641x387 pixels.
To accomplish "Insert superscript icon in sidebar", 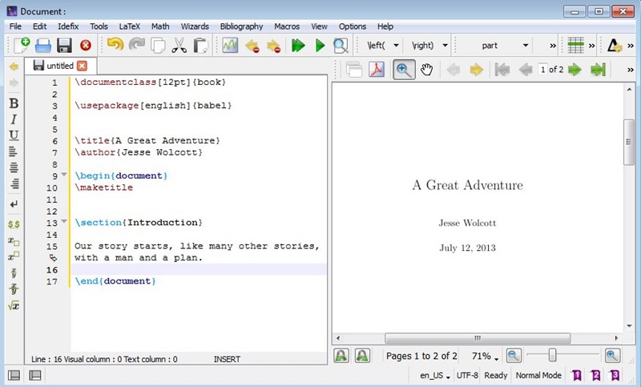I will point(14,256).
